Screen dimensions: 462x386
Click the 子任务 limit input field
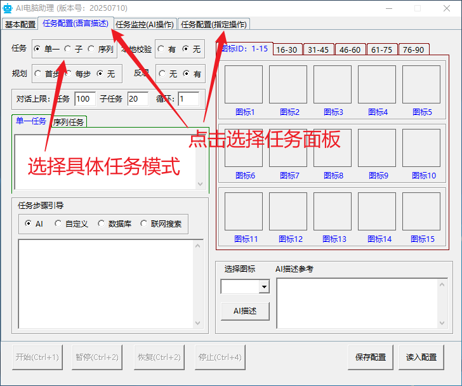point(137,99)
